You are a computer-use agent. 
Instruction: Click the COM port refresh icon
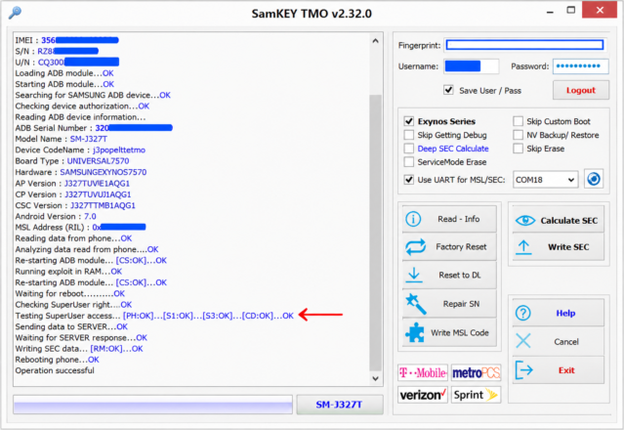click(x=594, y=179)
